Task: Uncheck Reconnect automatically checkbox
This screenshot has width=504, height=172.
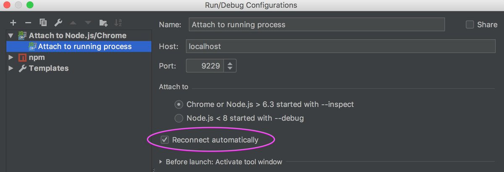Action: 165,140
